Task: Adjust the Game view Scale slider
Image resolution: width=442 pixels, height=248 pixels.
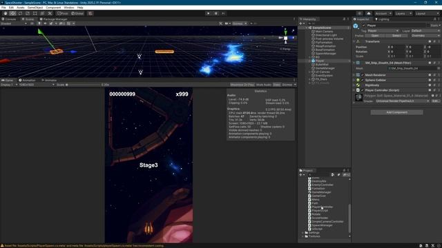Action: coord(83,85)
